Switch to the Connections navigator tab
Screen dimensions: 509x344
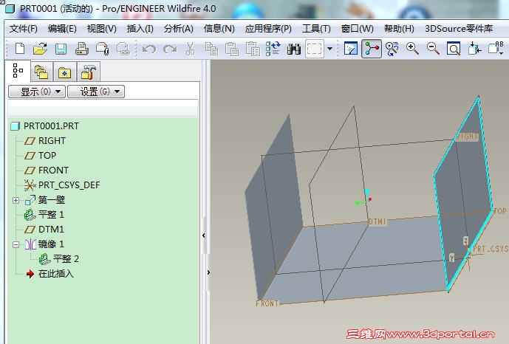point(89,72)
